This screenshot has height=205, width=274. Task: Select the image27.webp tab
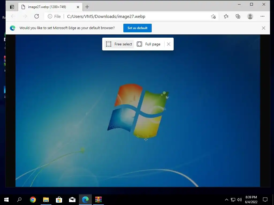[50, 7]
